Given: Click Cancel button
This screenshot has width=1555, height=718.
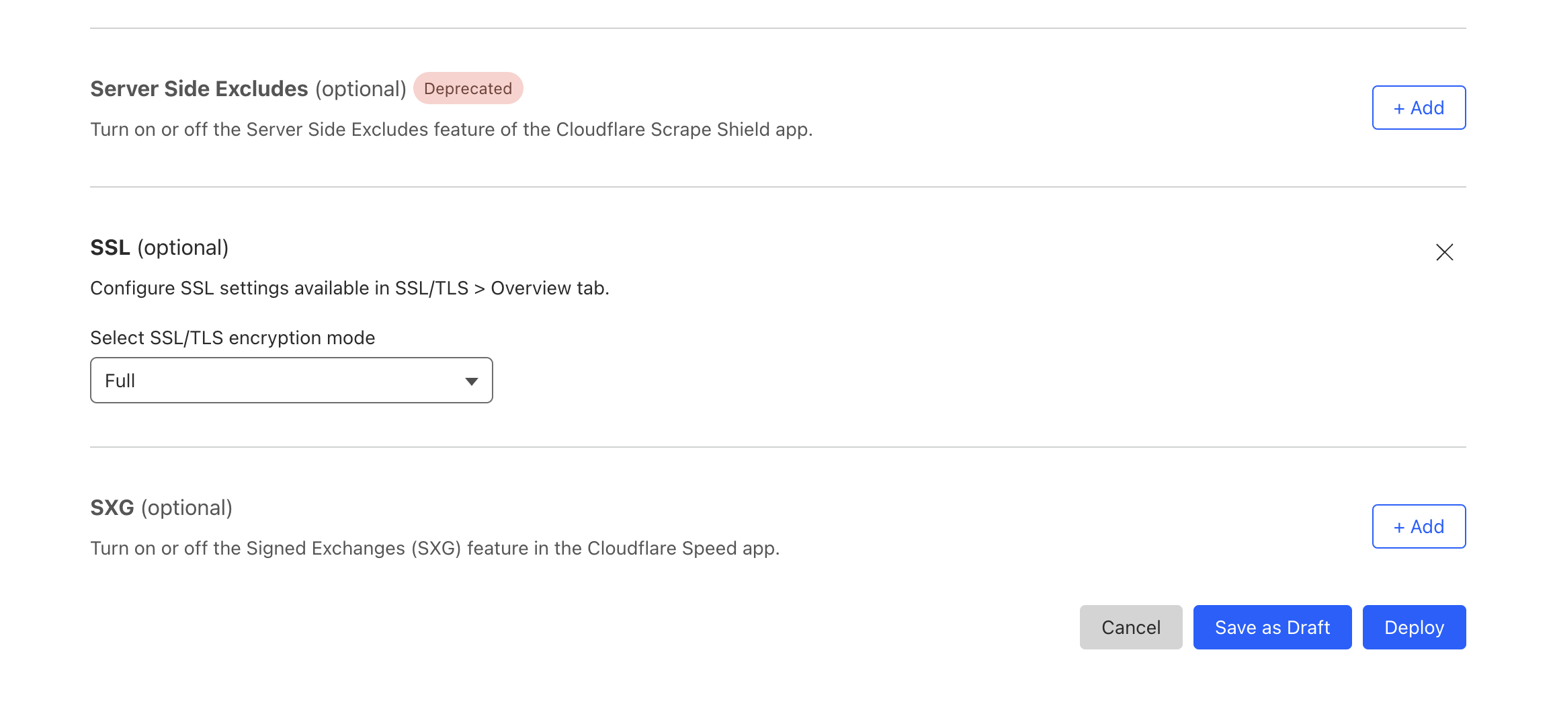Looking at the screenshot, I should (x=1131, y=627).
